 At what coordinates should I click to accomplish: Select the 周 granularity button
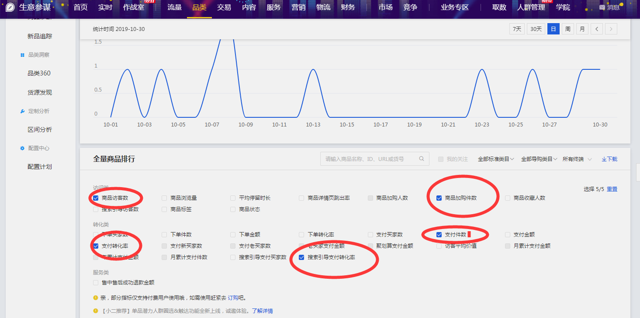click(x=567, y=29)
